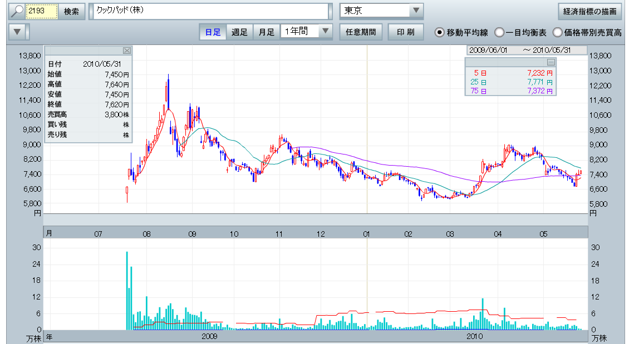
Task: Minimize the moving average legend panel
Action: point(551,62)
